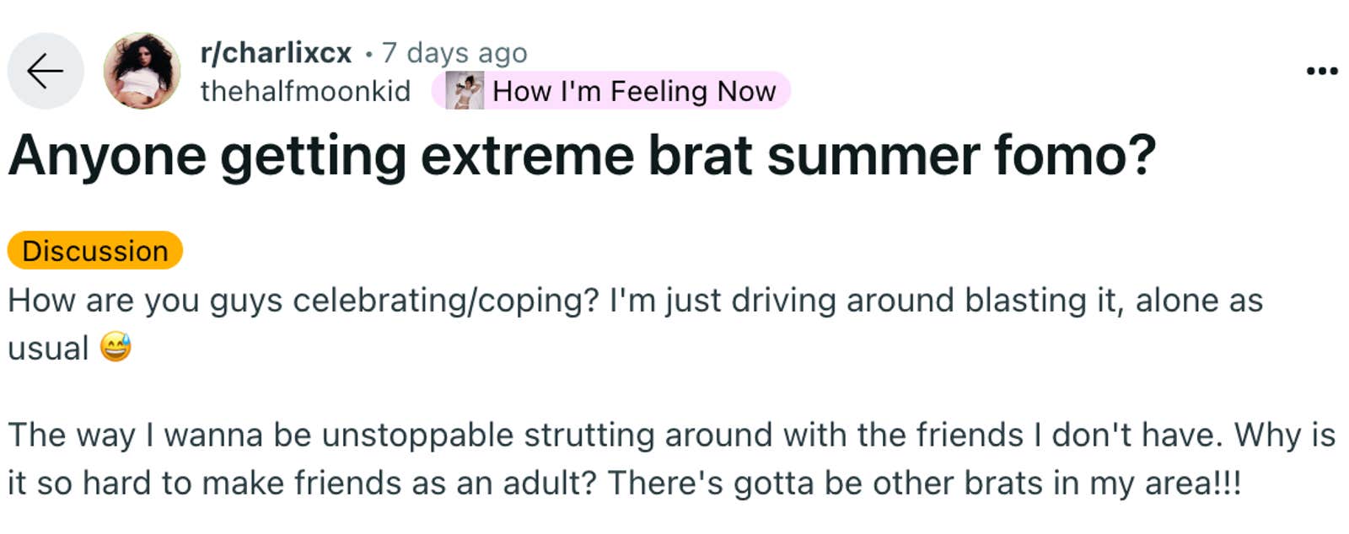The image size is (1349, 534).
Task: Go to the r/charlixcx subreddit
Action: 276,53
